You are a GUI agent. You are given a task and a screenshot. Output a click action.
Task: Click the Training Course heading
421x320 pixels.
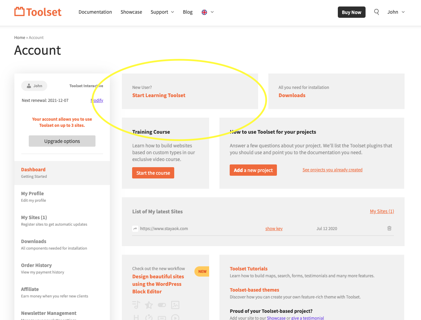pos(151,132)
